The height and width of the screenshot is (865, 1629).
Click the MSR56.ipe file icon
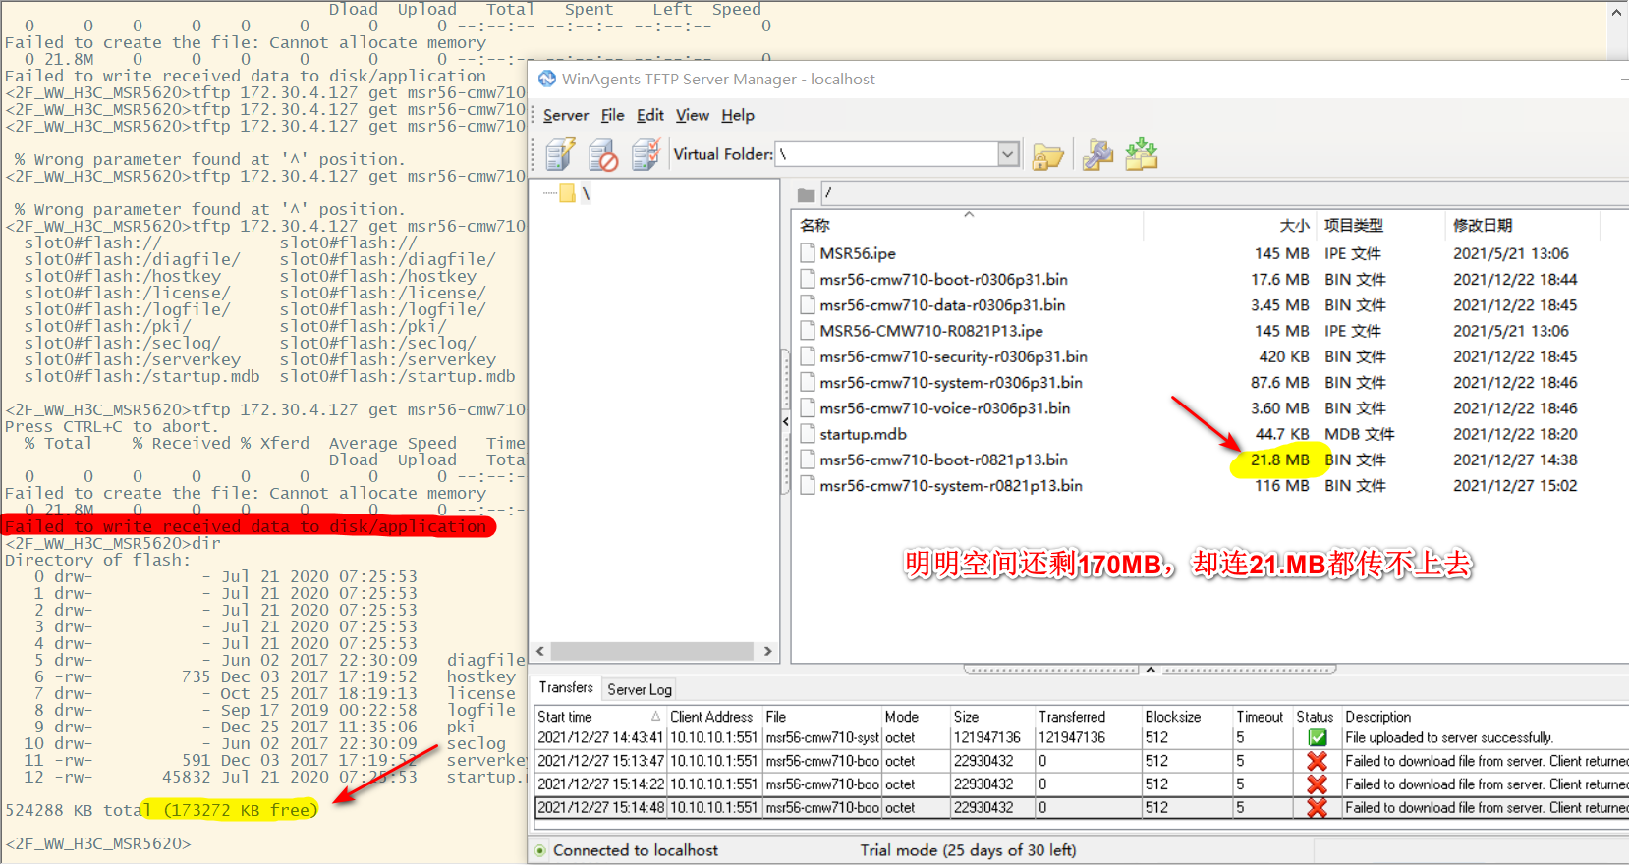pyautogui.click(x=808, y=253)
